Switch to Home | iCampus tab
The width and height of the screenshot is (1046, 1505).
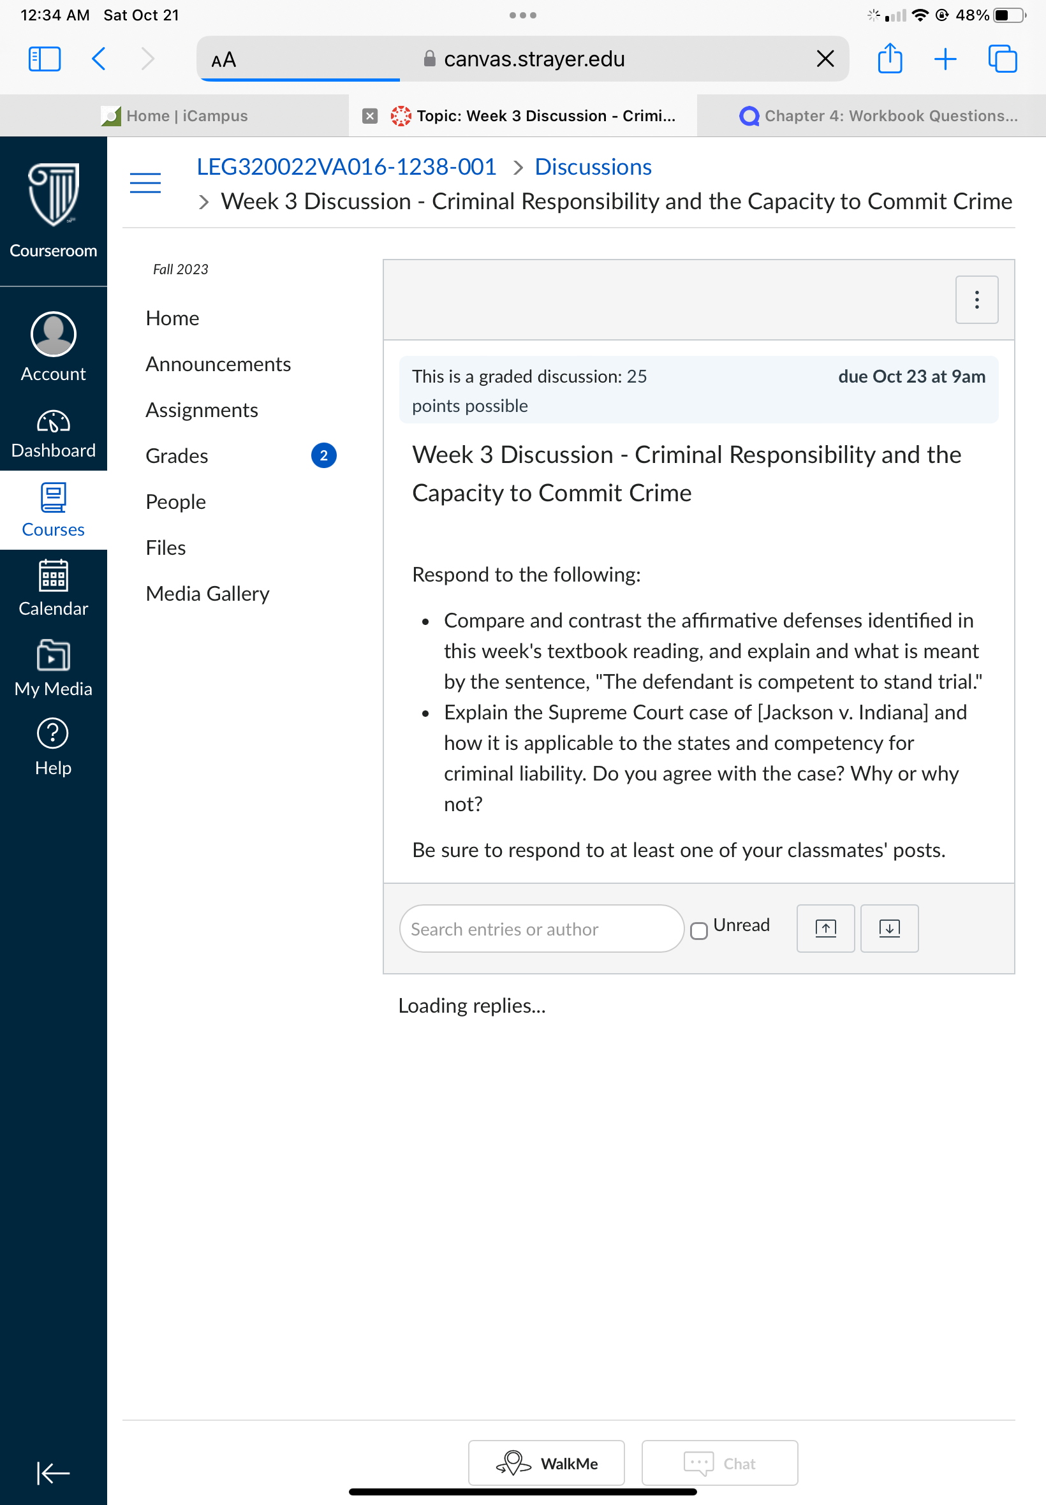[174, 115]
